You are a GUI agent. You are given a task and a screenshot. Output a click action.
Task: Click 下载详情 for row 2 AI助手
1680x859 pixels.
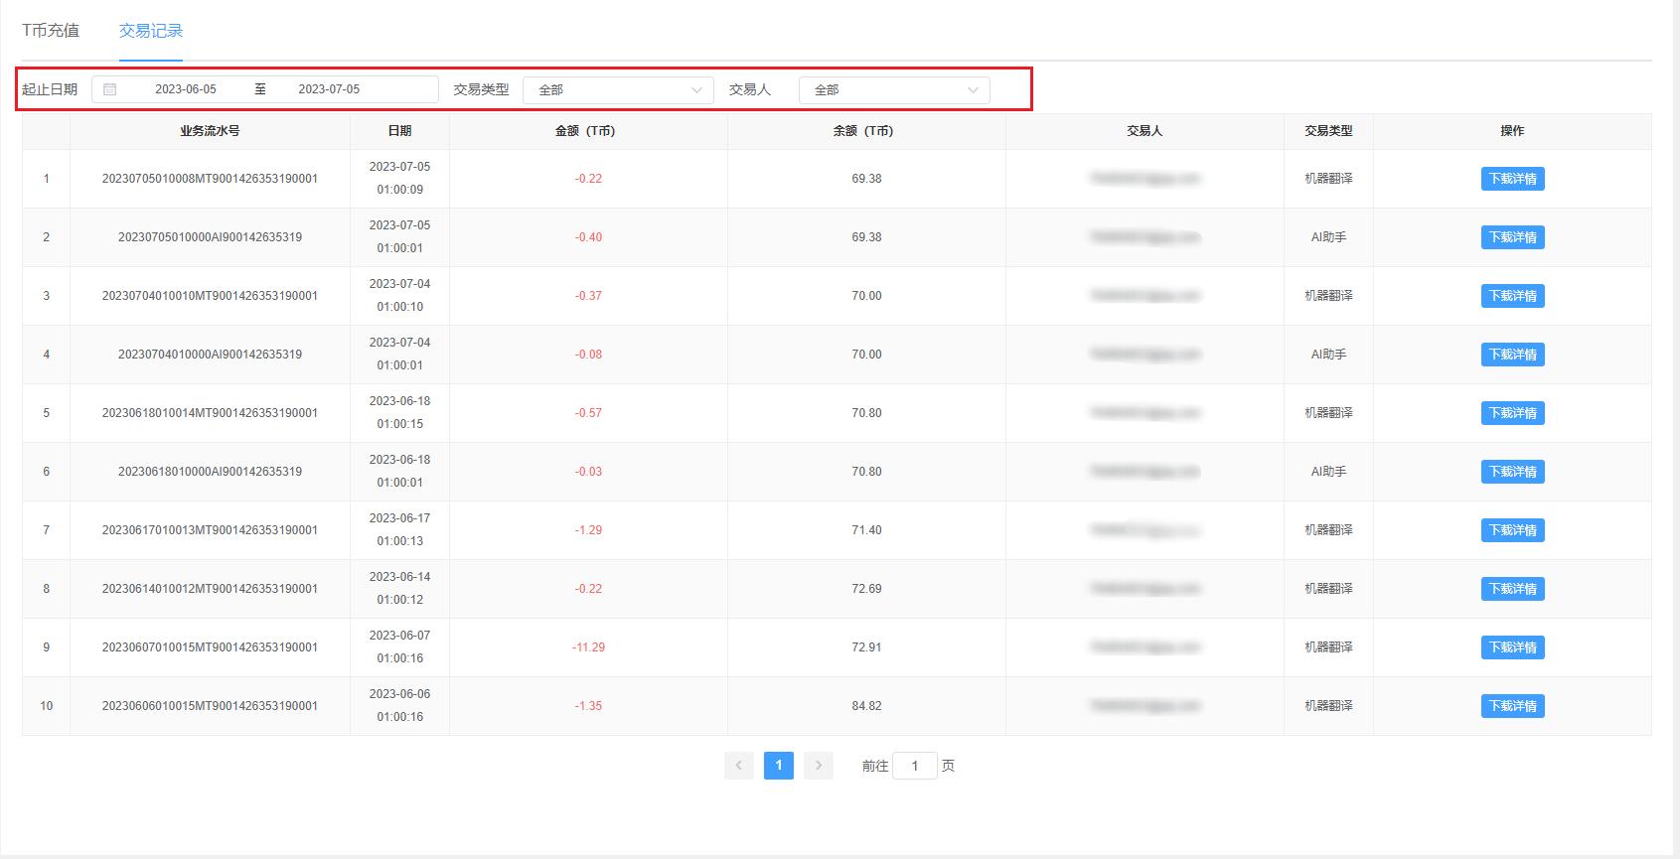[x=1512, y=237]
